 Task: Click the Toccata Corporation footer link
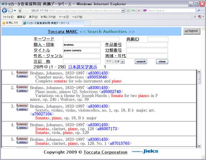click(x=105, y=152)
